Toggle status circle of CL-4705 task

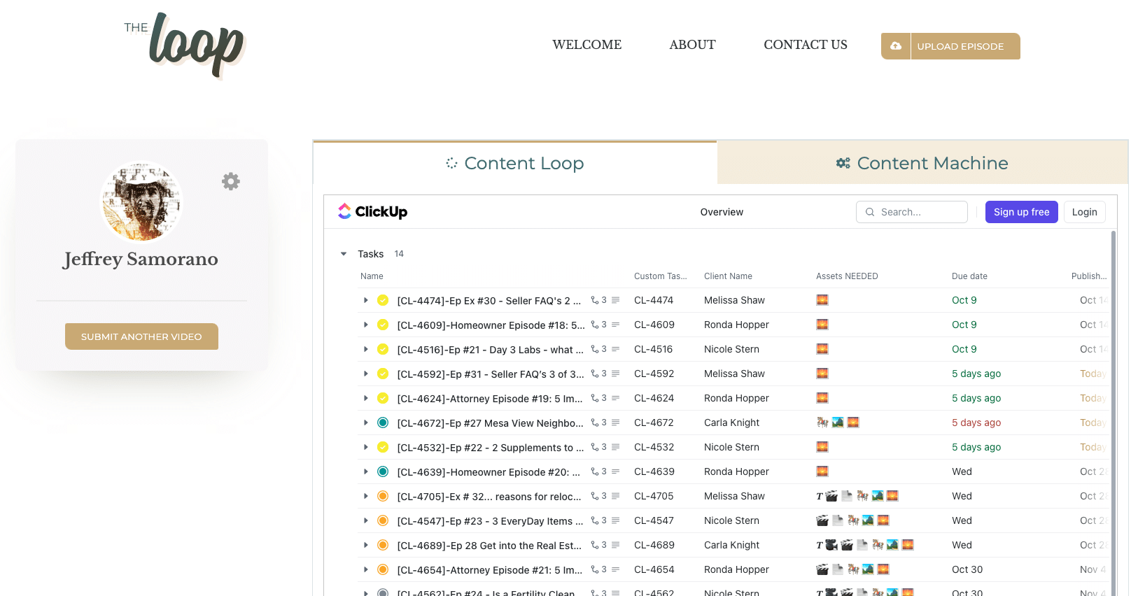(x=383, y=496)
